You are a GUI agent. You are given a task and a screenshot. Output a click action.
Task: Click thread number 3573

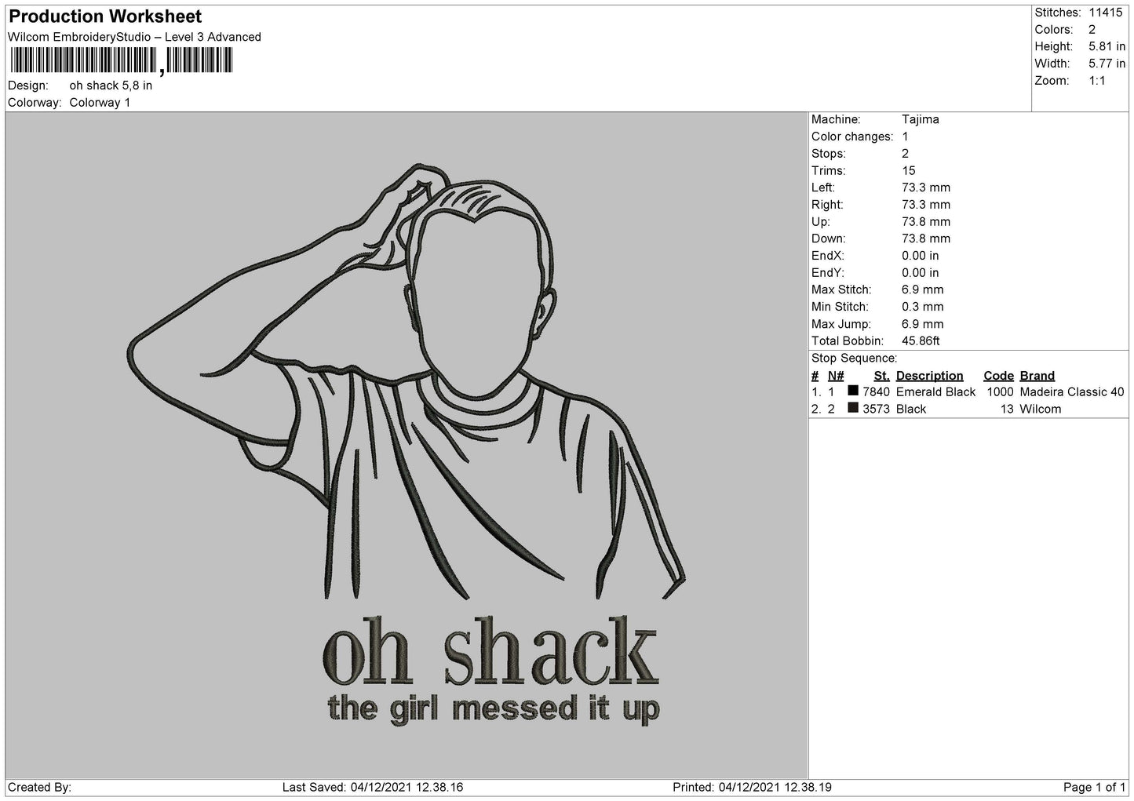click(x=876, y=410)
